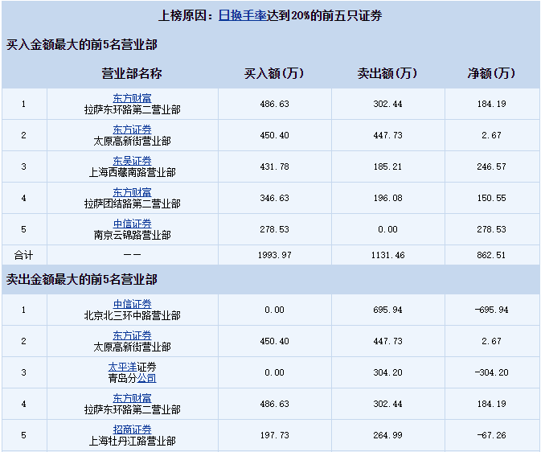This screenshot has width=541, height=452.
Task: Click the branch name 北京北三环中路营业部
Action: (132, 315)
